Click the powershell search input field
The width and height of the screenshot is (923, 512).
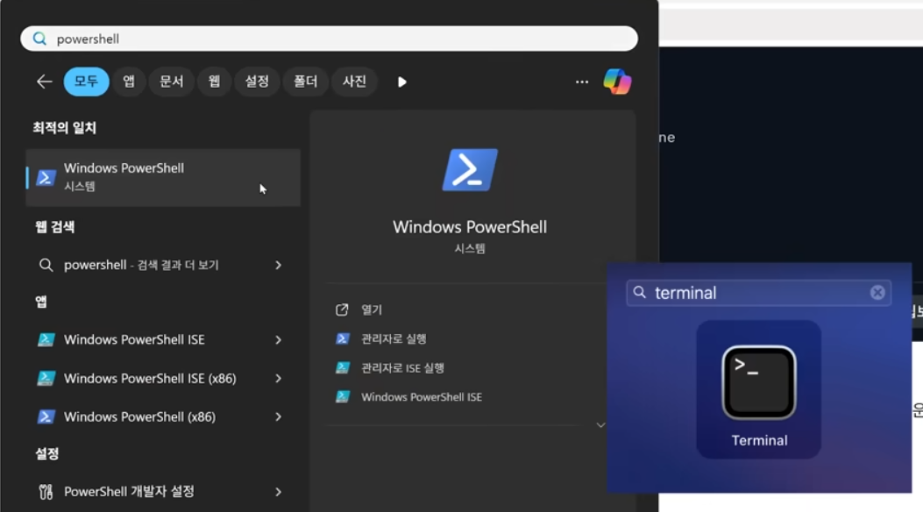tap(329, 39)
